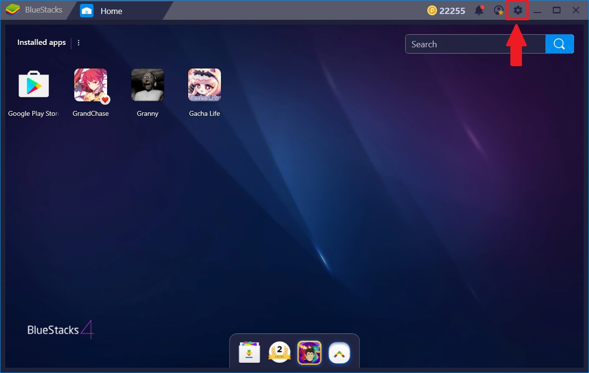The width and height of the screenshot is (589, 373).
Task: Open the App Center dock icon
Action: tap(249, 352)
